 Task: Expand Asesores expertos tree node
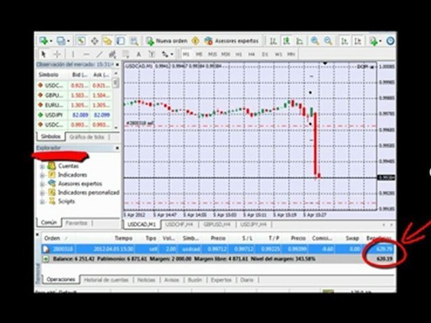click(x=42, y=184)
